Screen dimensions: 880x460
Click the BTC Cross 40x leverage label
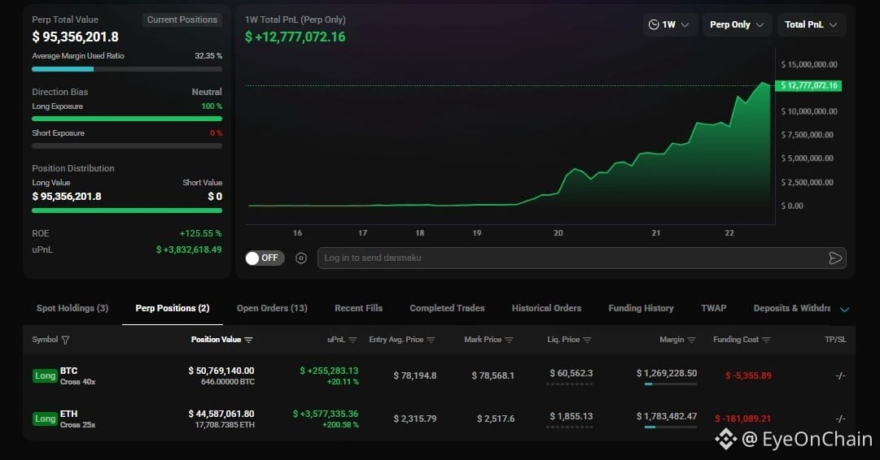tap(77, 382)
